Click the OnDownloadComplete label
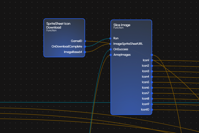The height and width of the screenshot is (133, 199). (67, 47)
